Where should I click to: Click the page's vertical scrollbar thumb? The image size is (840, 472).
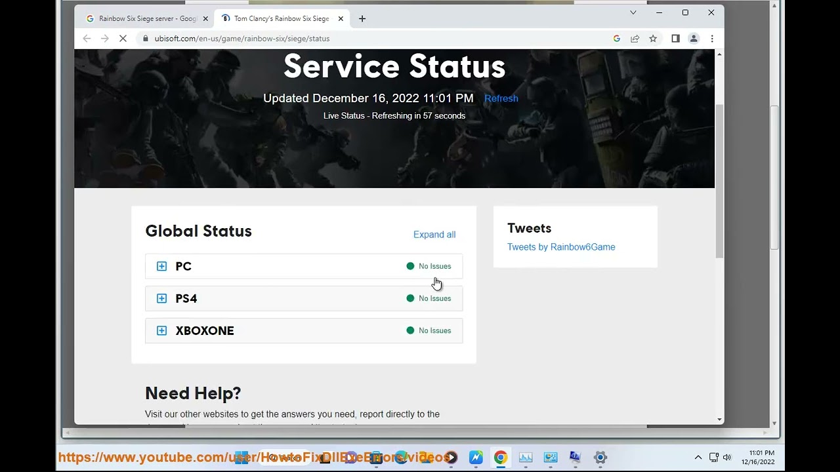click(x=719, y=180)
